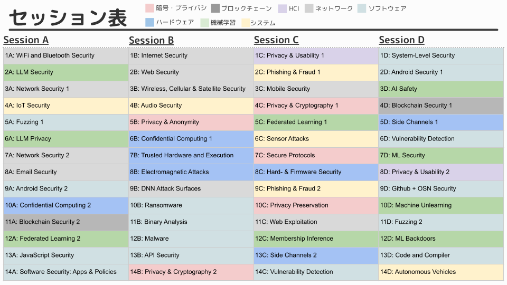Select the 3D: AI Safety cell

(442, 89)
